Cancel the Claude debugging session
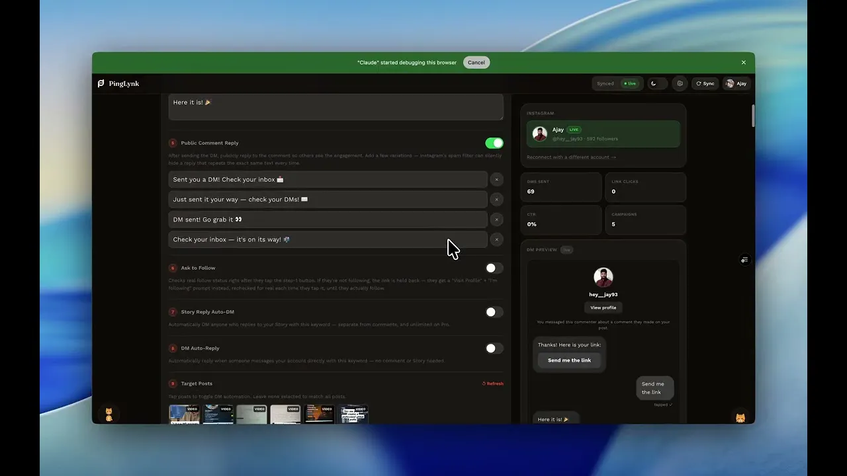 476,63
